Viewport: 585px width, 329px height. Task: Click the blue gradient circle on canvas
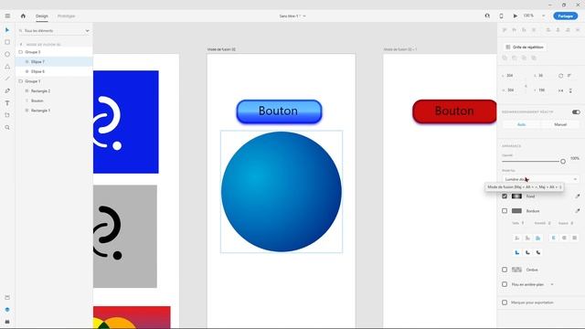(282, 192)
